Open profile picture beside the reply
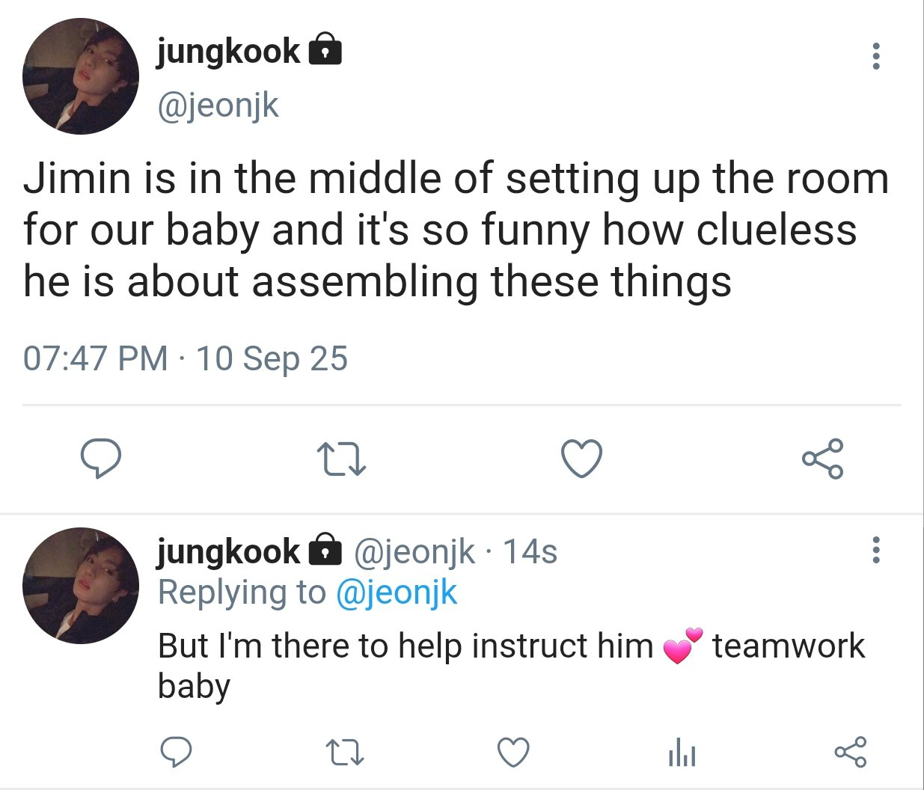The width and height of the screenshot is (924, 790). [81, 586]
